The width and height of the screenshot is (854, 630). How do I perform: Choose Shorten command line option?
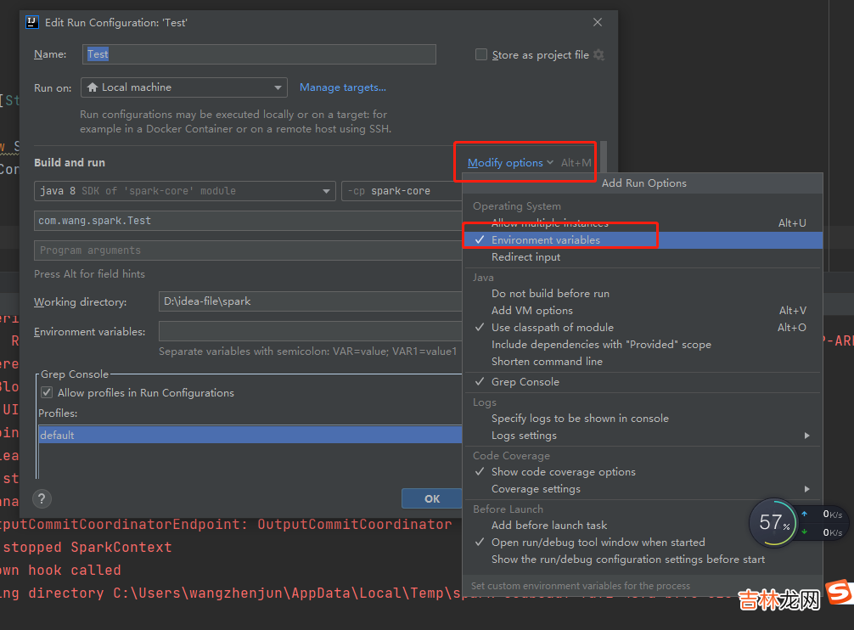pyautogui.click(x=547, y=362)
